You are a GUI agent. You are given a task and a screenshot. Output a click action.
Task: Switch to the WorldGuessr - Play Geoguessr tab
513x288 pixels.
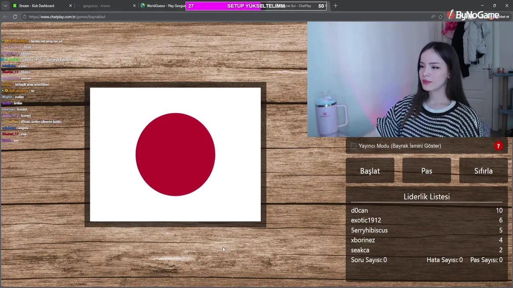click(165, 6)
